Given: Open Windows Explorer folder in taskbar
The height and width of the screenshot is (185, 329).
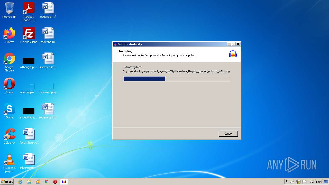Looking at the screenshot, I should click(x=29, y=182).
